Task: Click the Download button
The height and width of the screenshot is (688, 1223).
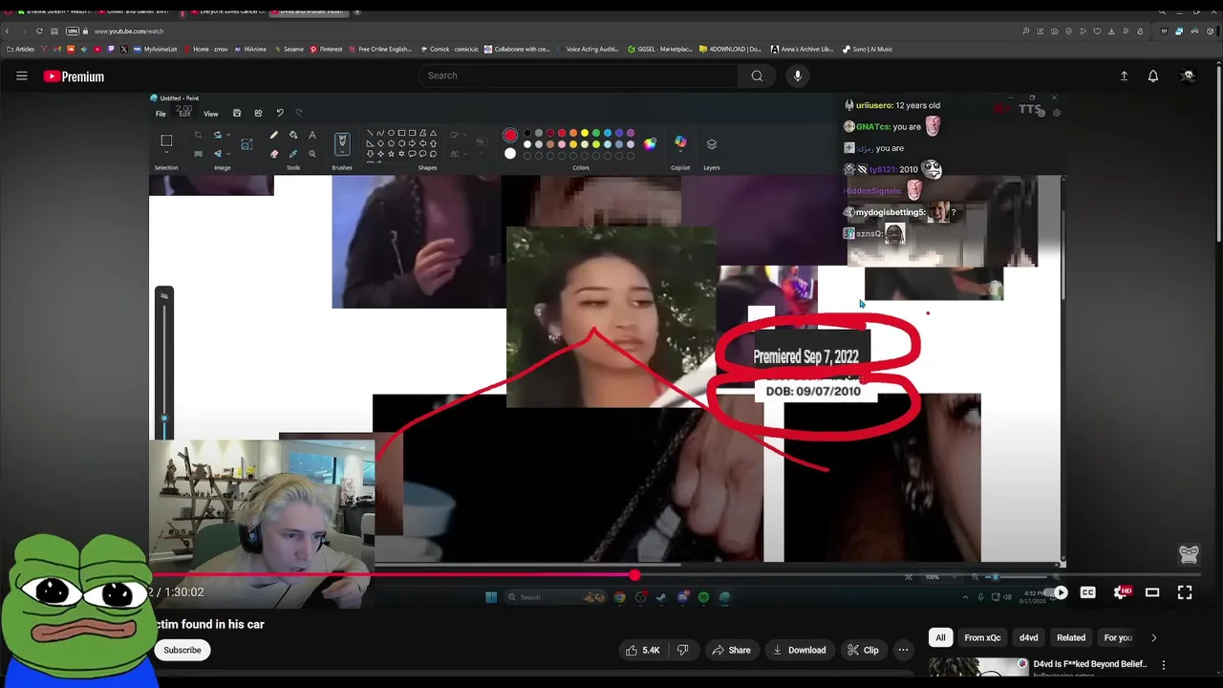Action: point(799,650)
